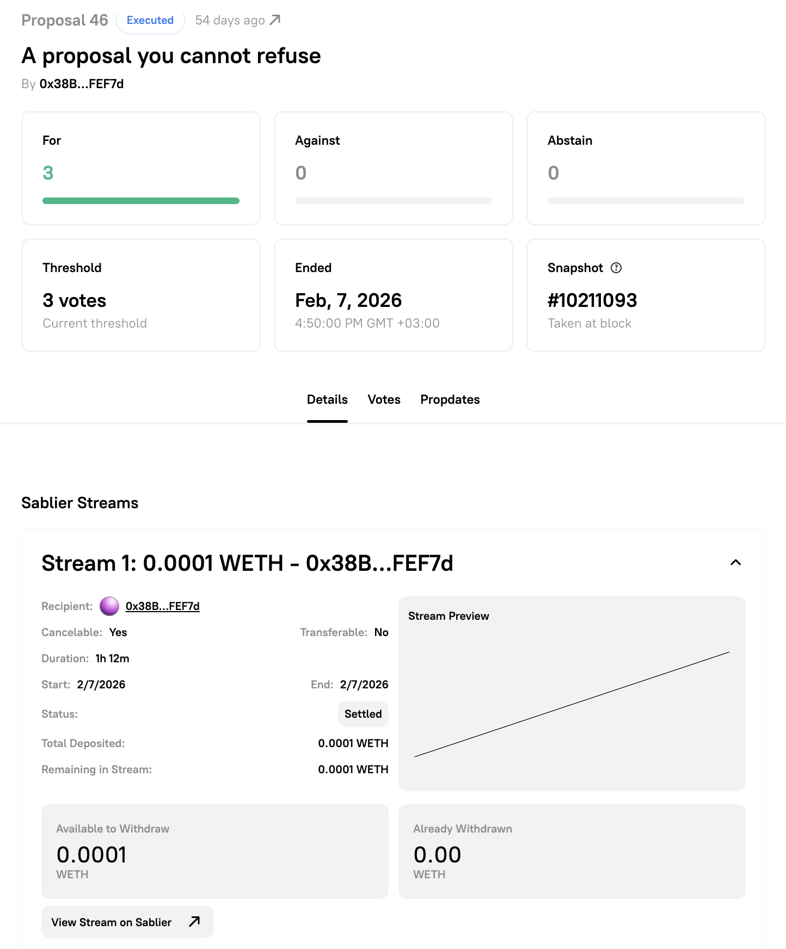Click the Abstain votes progress bar
This screenshot has height=949, width=786.
(x=646, y=201)
